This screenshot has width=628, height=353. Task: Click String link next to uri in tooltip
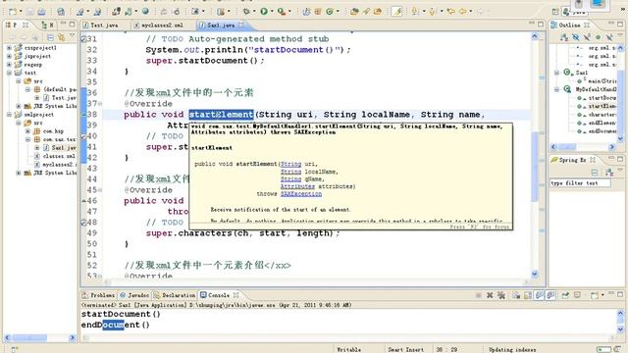click(290, 164)
